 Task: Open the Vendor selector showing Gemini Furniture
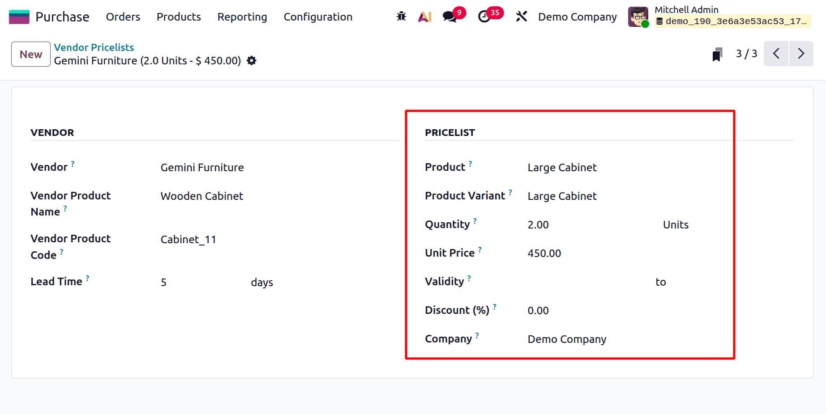[202, 167]
